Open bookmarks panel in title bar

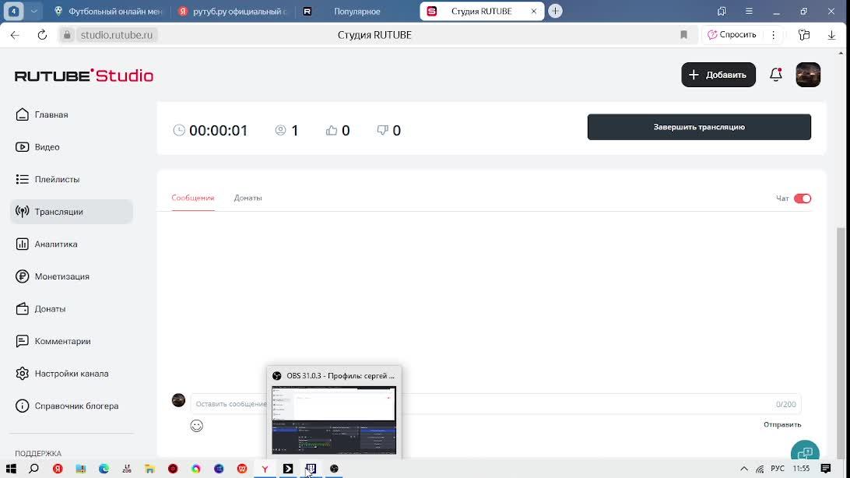(x=721, y=11)
